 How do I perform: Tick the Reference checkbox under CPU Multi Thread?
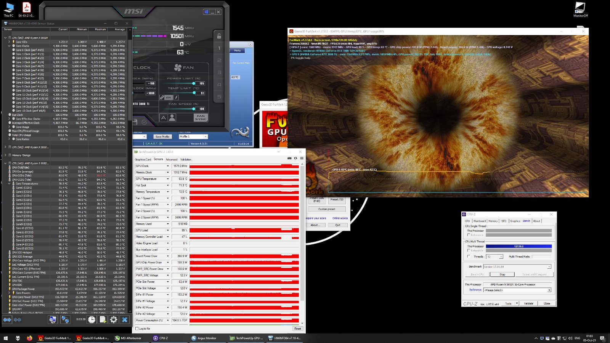(x=469, y=250)
